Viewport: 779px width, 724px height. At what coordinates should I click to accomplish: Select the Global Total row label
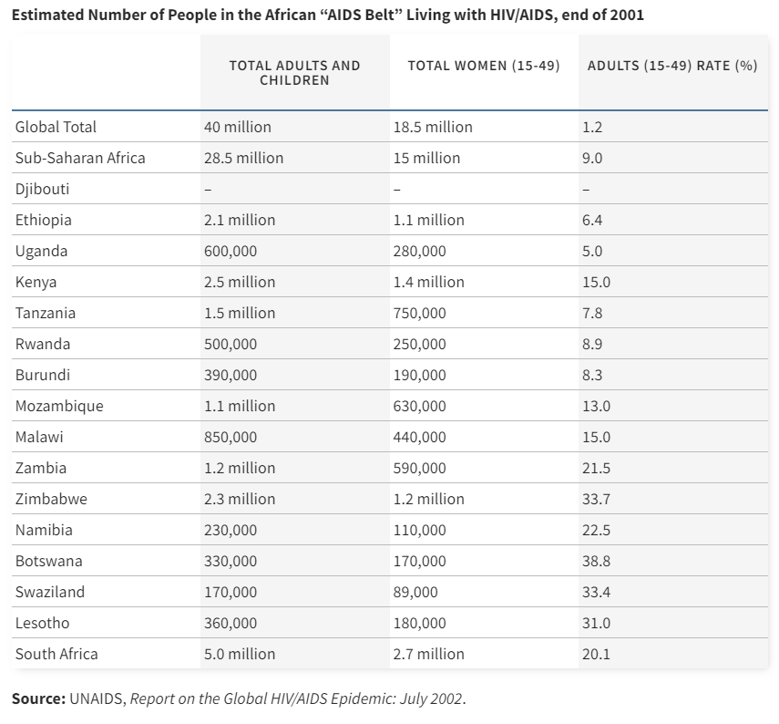(56, 127)
